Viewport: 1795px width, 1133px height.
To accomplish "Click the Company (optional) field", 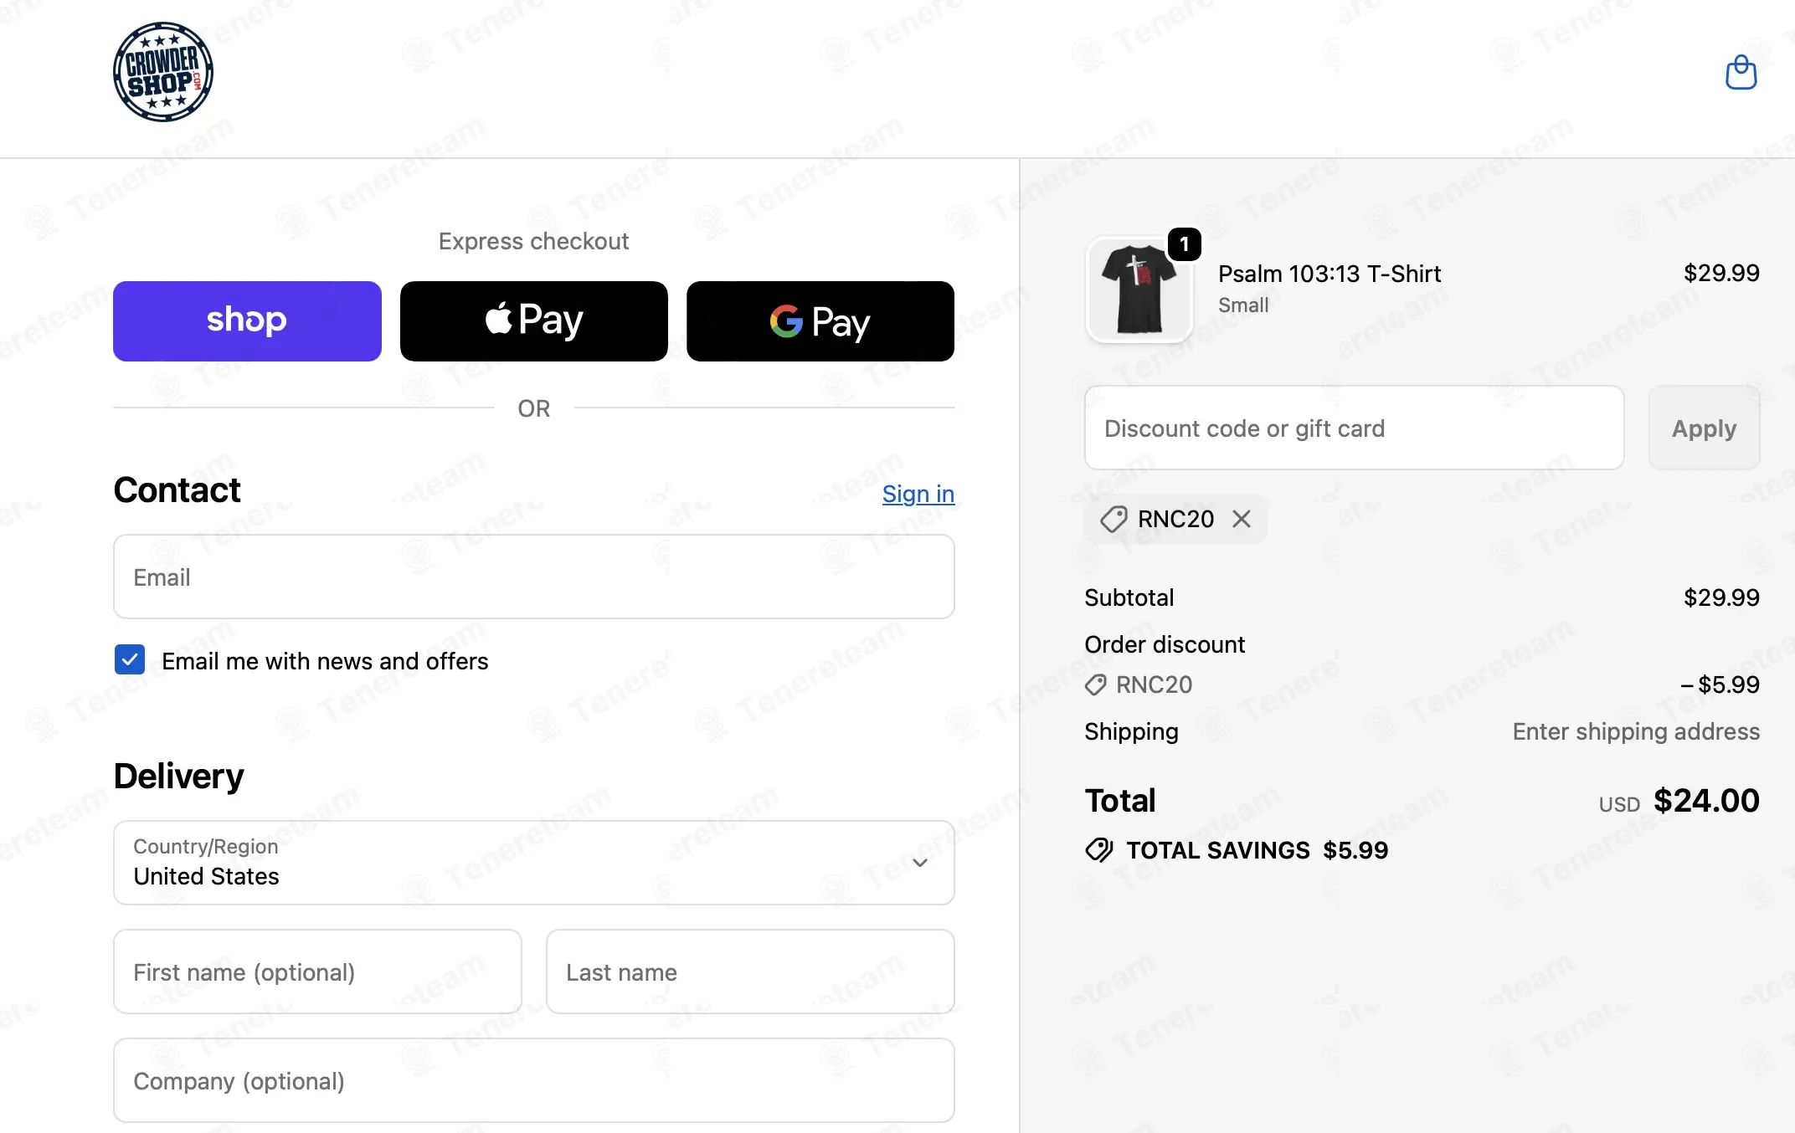I will (534, 1080).
